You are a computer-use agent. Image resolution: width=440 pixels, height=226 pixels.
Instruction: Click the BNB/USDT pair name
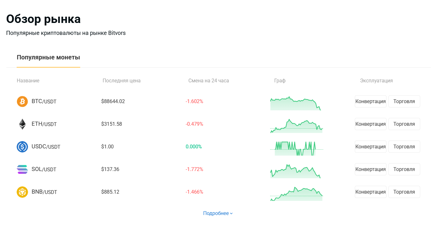click(44, 192)
